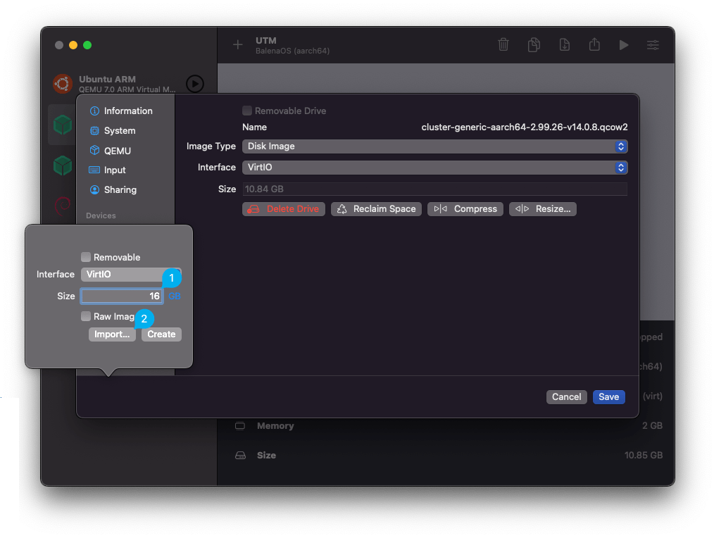
Task: Toggle the Raw Image checkbox
Action: click(86, 316)
